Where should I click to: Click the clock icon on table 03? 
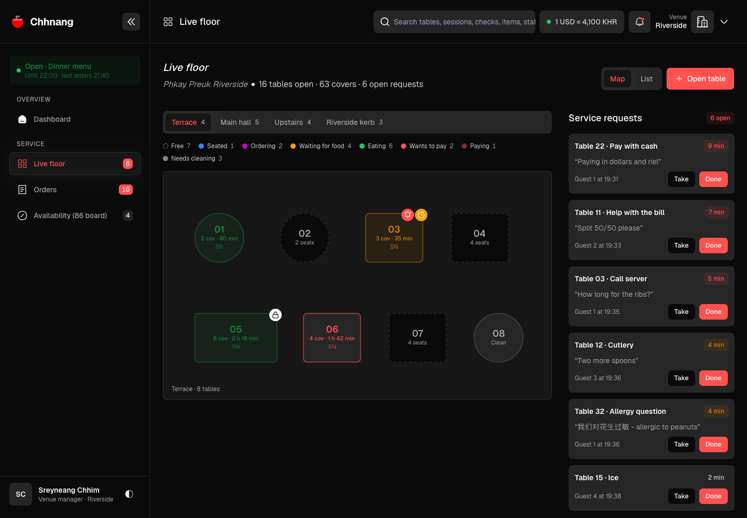point(421,214)
